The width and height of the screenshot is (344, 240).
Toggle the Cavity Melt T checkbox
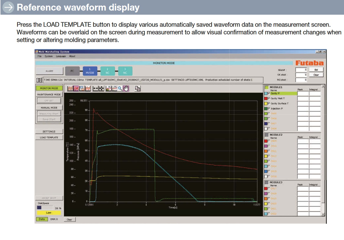tap(269, 98)
